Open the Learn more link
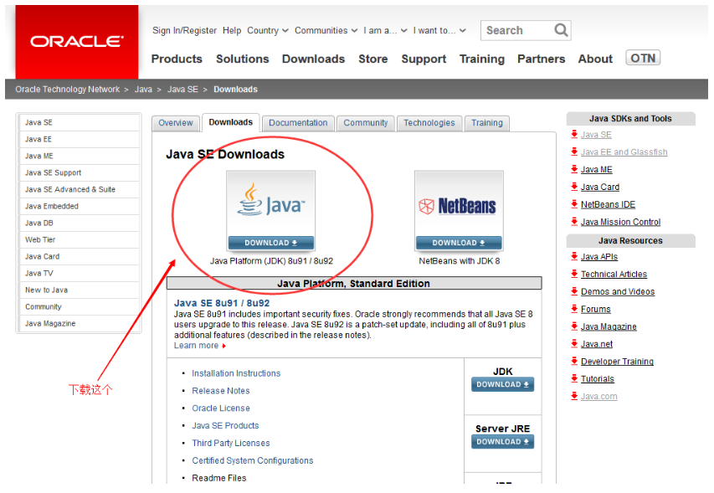The image size is (714, 493). [196, 346]
